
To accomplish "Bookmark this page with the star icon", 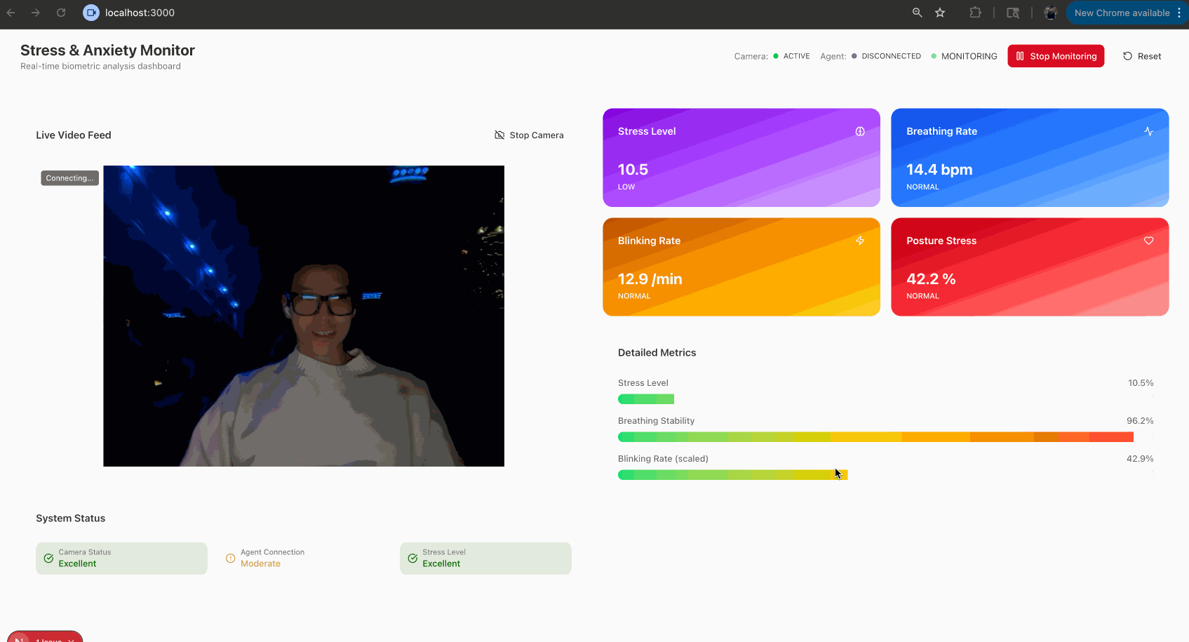I will click(x=940, y=13).
